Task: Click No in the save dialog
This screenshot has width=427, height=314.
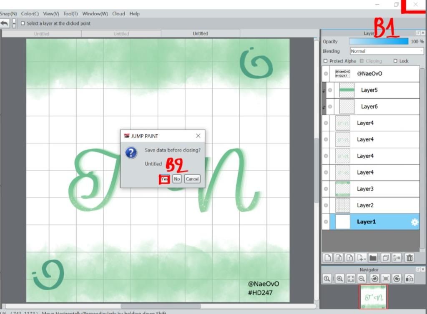Action: [x=177, y=179]
